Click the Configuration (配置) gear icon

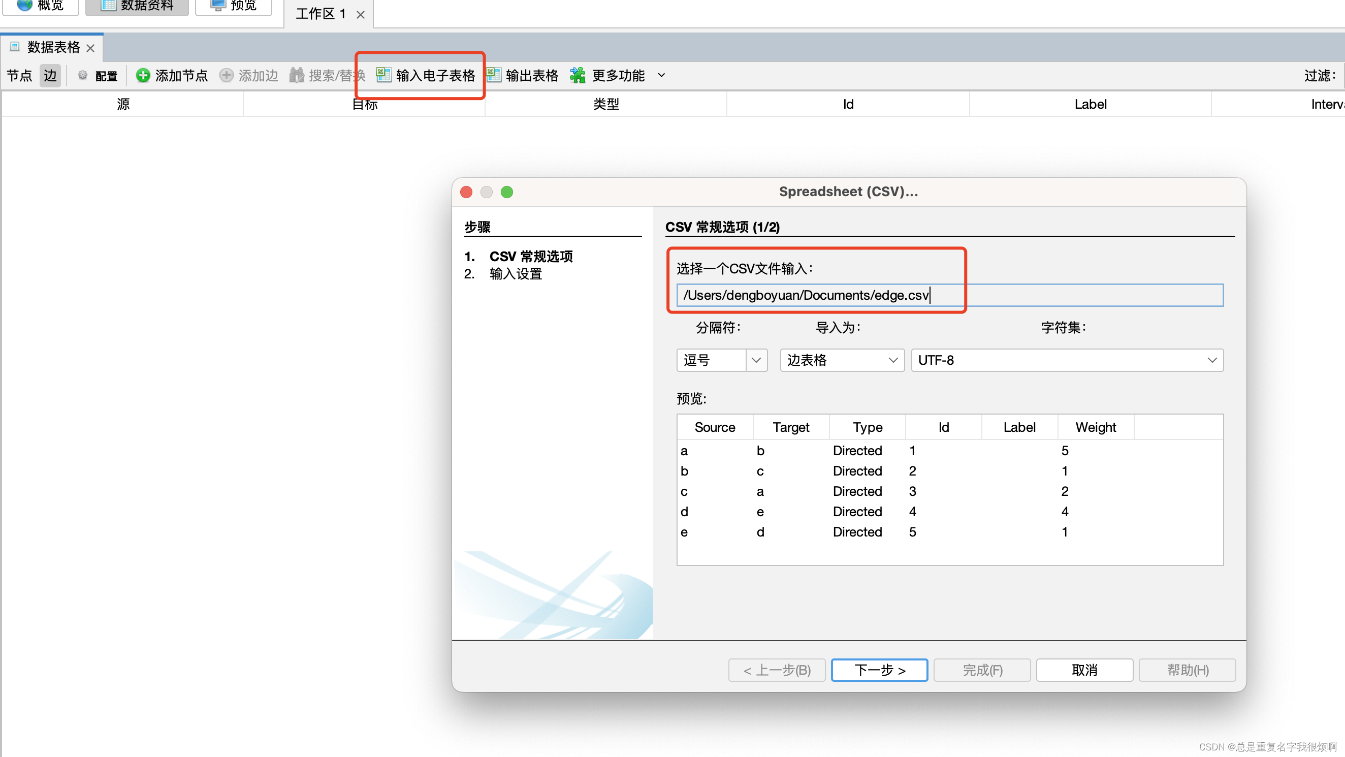pos(82,75)
